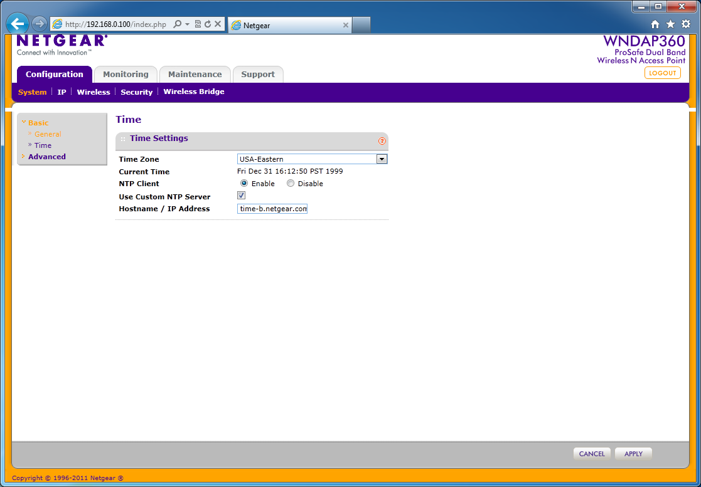
Task: Click the search magnifier in address bar
Action: [x=178, y=24]
